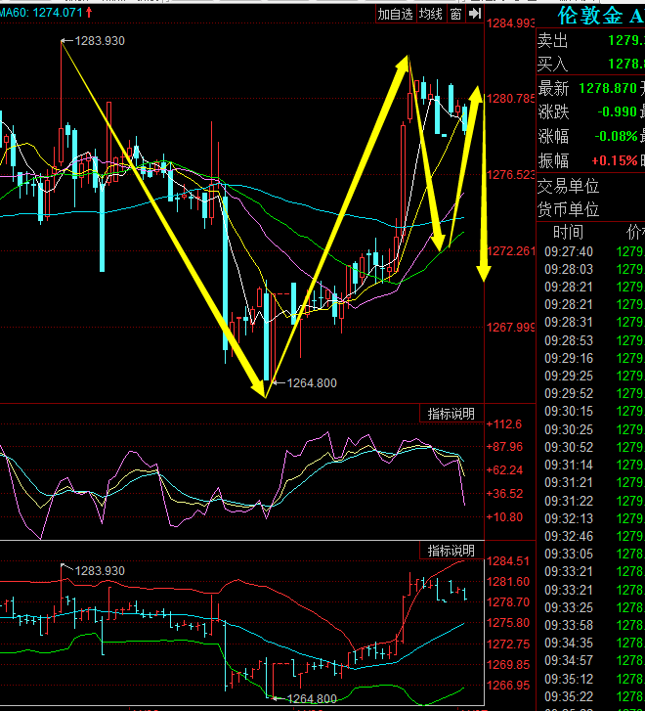
Task: Open 指标说明 in the bottom indicator panel
Action: tap(451, 551)
